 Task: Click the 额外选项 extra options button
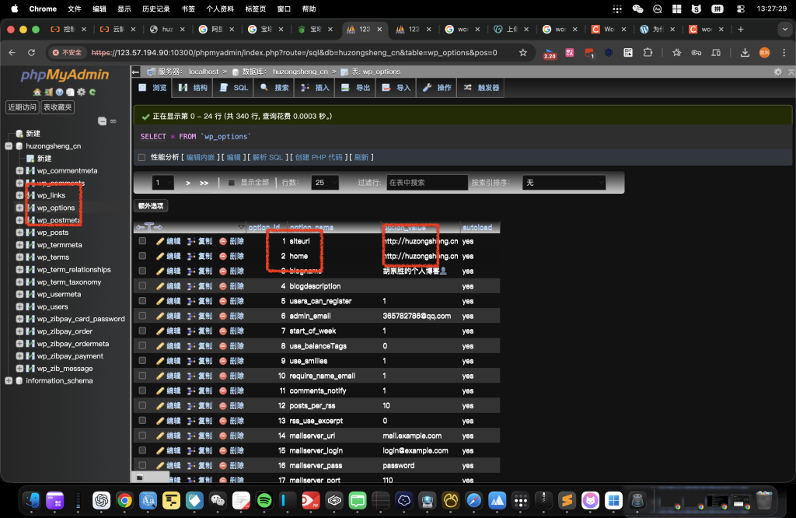tap(151, 206)
